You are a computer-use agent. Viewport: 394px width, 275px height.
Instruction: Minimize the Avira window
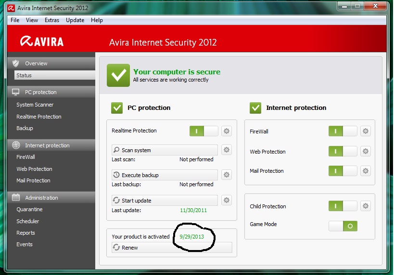(x=344, y=6)
